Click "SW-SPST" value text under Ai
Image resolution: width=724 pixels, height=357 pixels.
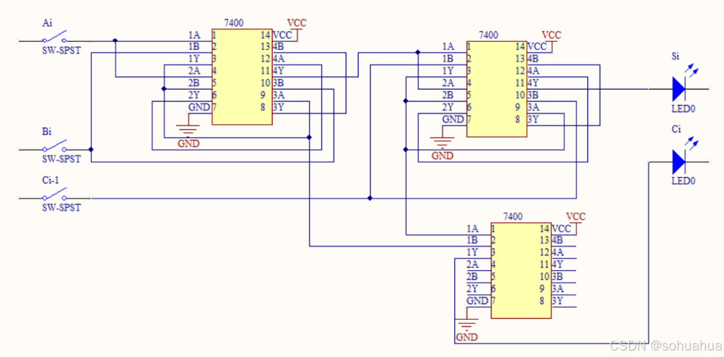(61, 51)
